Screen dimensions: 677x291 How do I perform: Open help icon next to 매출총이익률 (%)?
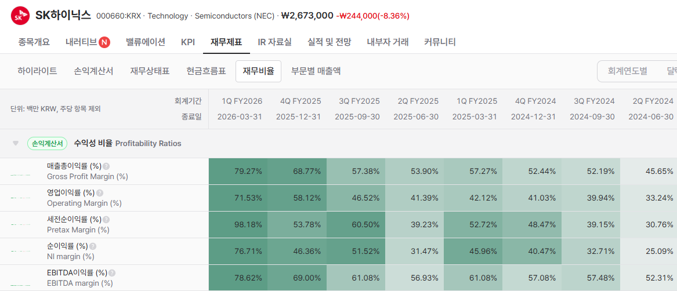[106, 166]
